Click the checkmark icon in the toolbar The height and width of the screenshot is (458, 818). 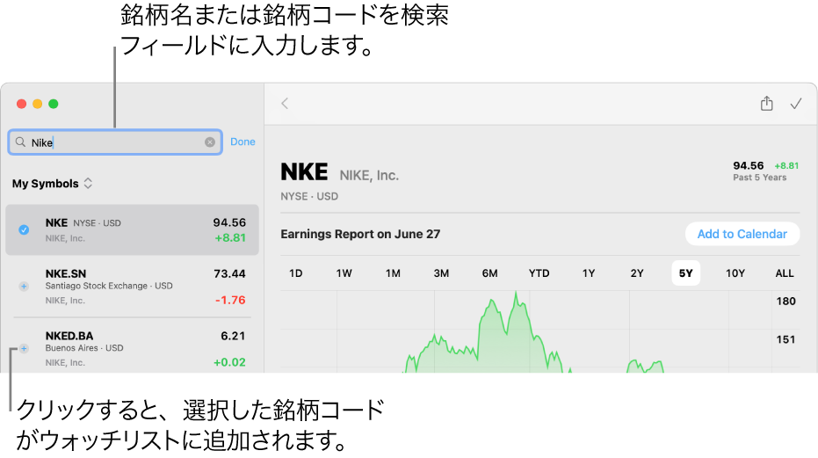[x=795, y=104]
